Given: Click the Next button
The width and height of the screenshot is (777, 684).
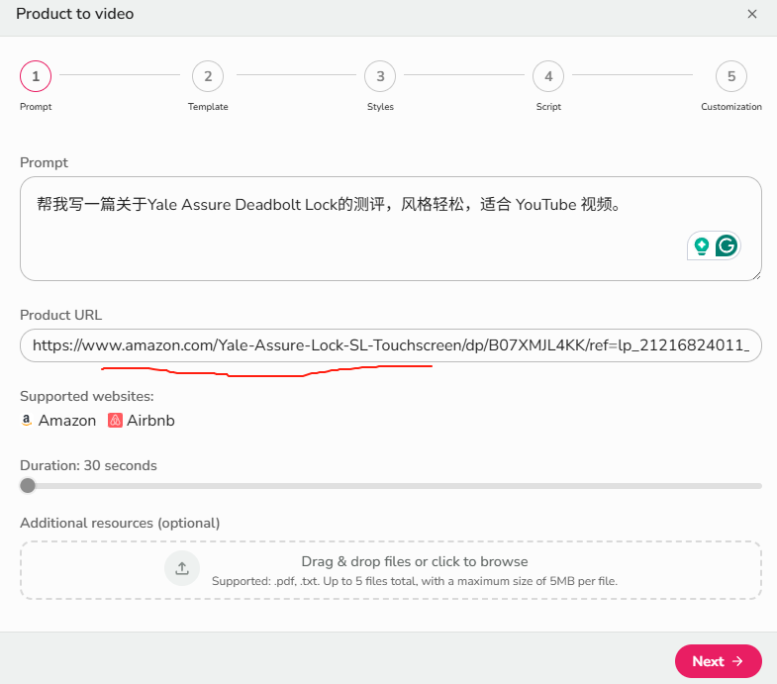Looking at the screenshot, I should [x=718, y=661].
